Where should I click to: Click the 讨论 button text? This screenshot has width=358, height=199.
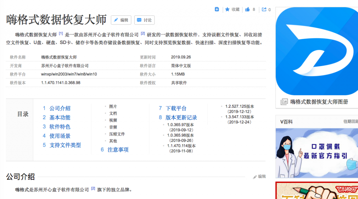[148, 20]
